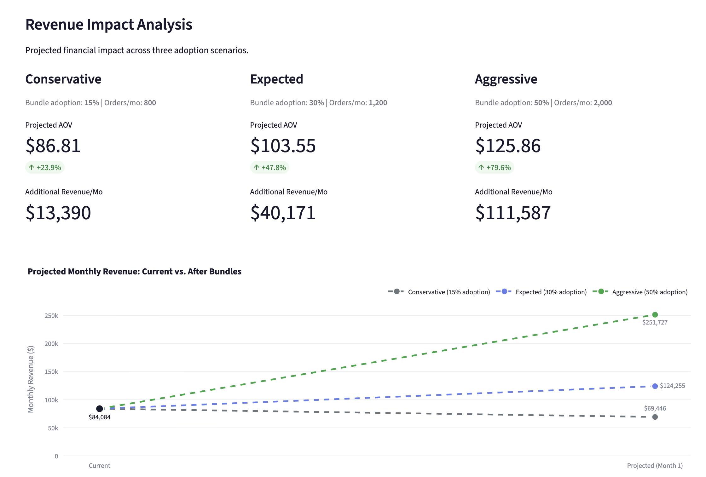Click the gray legend marker for Conservative
706x477 pixels.
(x=396, y=291)
